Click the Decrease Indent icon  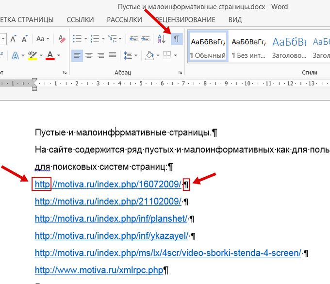coord(134,38)
